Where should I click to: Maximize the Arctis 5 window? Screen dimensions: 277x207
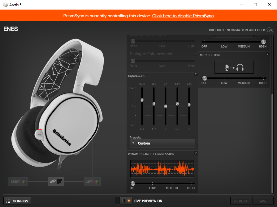pyautogui.click(x=255, y=5)
